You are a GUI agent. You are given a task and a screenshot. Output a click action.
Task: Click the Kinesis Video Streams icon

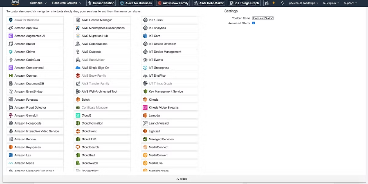pyautogui.click(x=145, y=107)
